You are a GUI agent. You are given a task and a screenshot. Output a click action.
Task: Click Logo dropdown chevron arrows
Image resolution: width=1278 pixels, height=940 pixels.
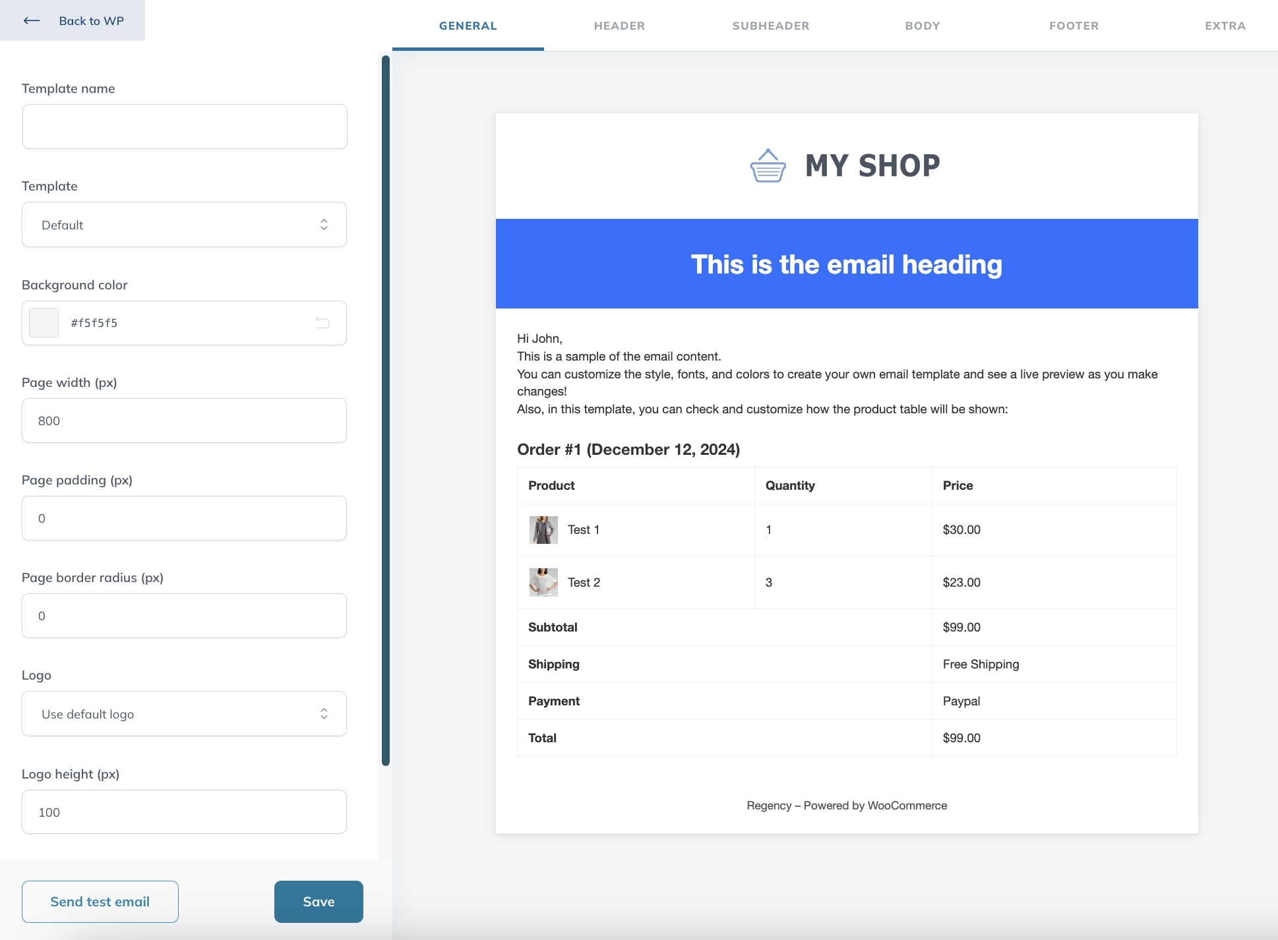click(324, 714)
